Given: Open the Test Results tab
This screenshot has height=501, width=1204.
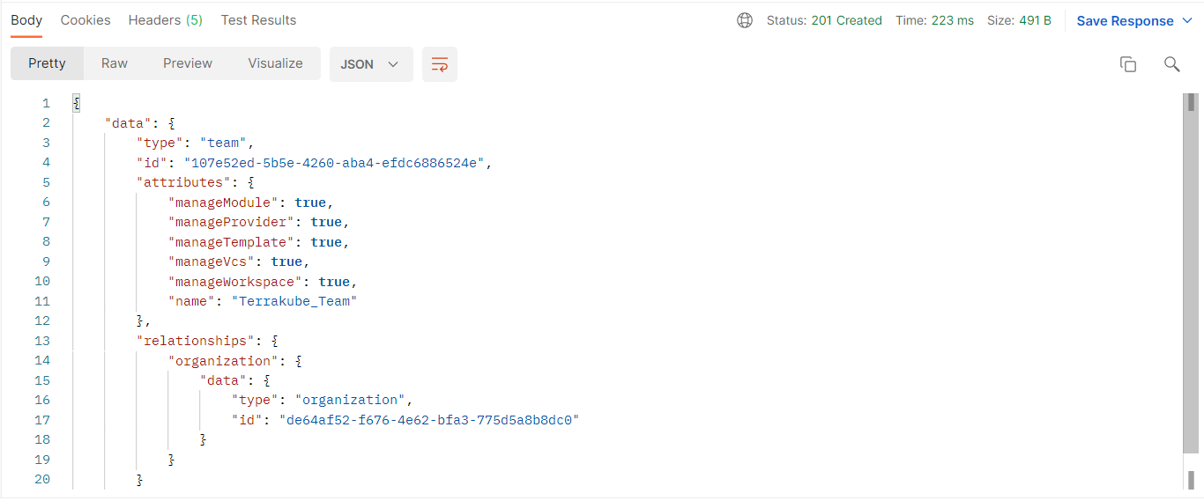Looking at the screenshot, I should click(x=258, y=20).
